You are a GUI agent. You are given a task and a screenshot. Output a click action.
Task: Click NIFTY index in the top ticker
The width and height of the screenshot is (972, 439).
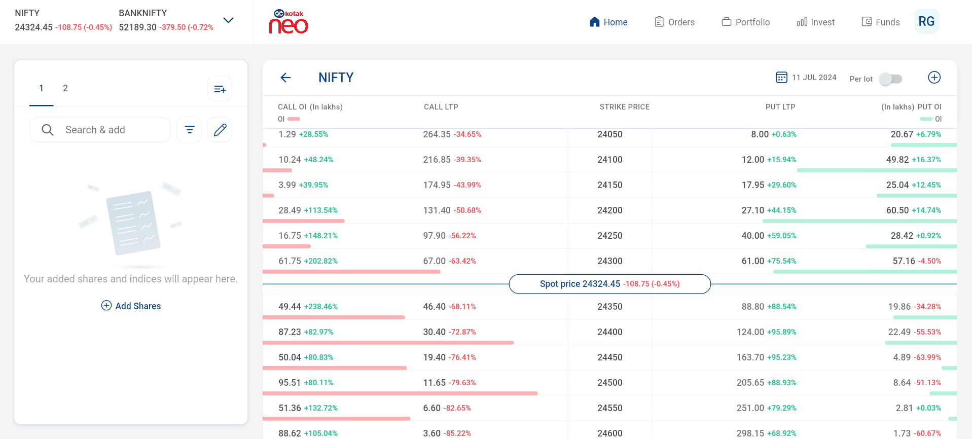point(63,20)
